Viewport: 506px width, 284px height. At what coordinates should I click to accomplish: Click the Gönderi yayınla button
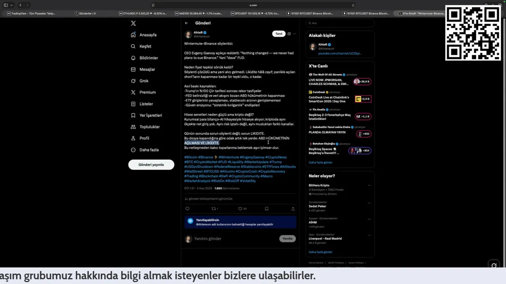click(x=151, y=164)
